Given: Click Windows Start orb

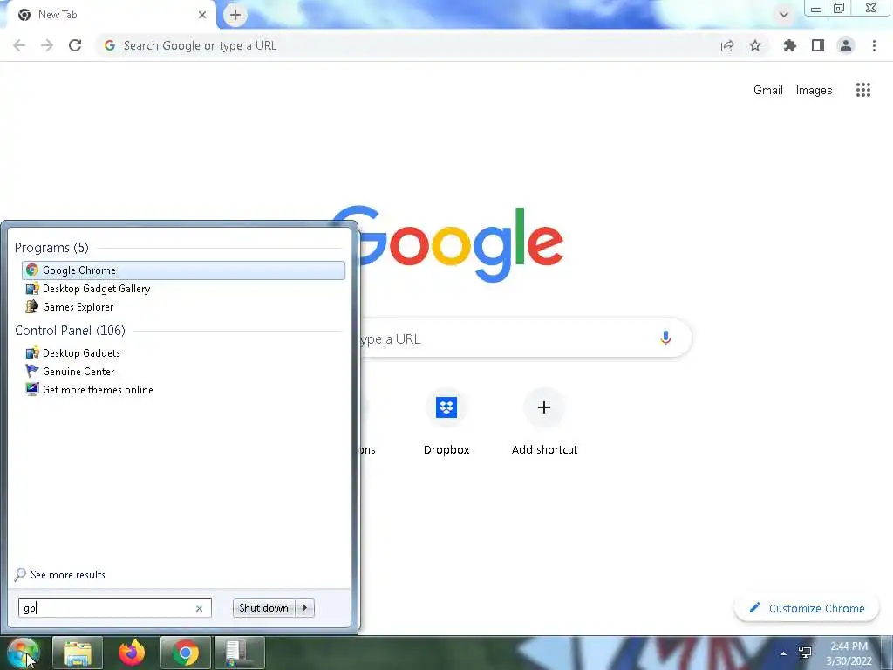Looking at the screenshot, I should click(x=23, y=653).
